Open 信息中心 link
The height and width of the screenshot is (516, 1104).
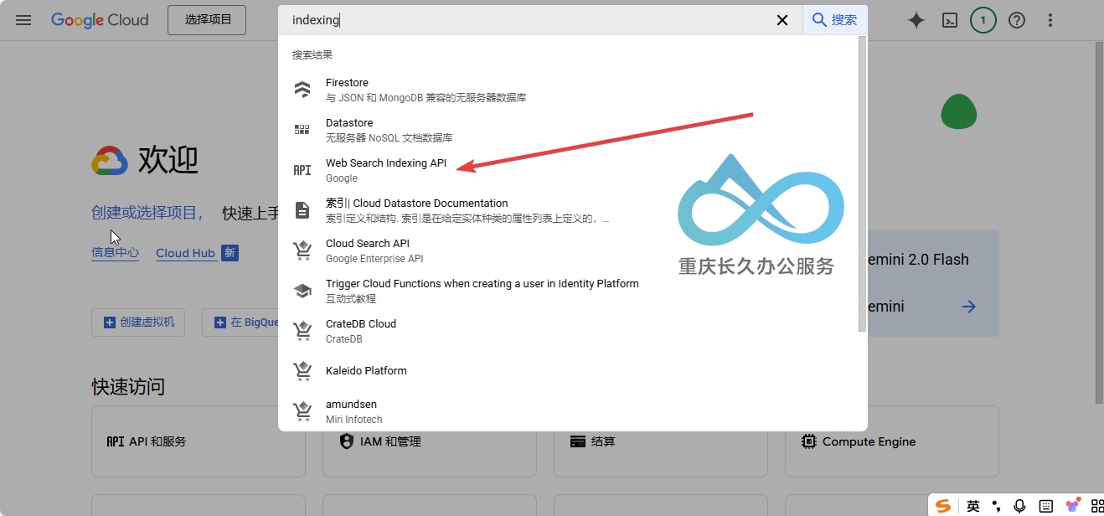point(115,253)
